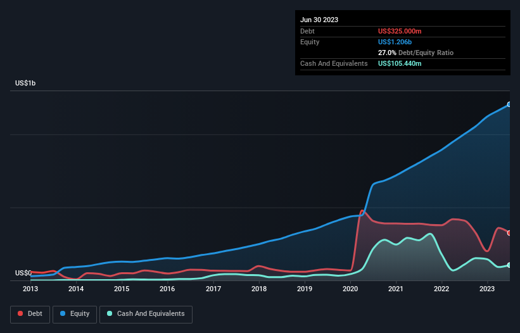Toggle Cash And Equivalents legend button

coord(146,314)
